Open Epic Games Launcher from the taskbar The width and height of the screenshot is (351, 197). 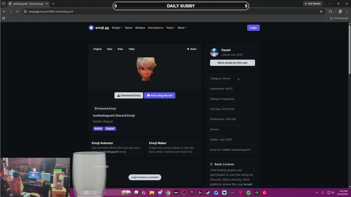coord(192,193)
